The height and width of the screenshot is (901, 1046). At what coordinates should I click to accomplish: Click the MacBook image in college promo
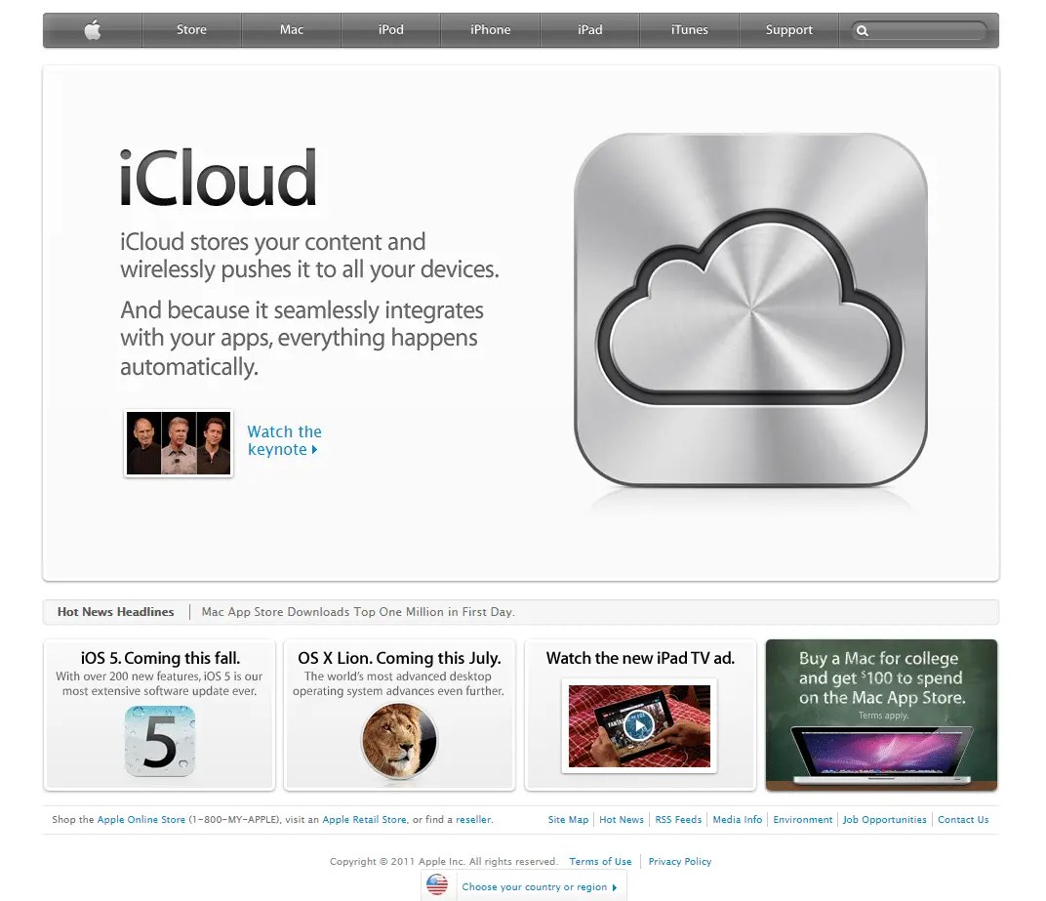[881, 756]
